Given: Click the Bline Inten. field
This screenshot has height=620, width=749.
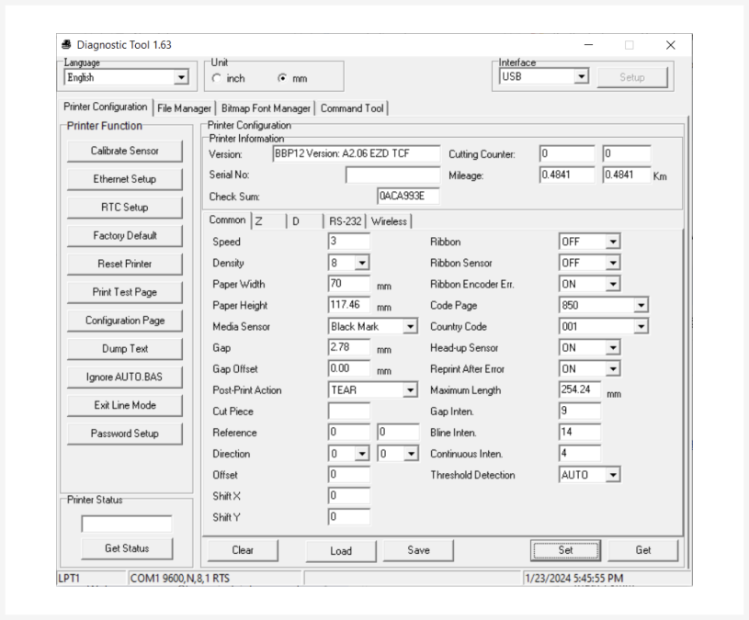Looking at the screenshot, I should pyautogui.click(x=580, y=433).
